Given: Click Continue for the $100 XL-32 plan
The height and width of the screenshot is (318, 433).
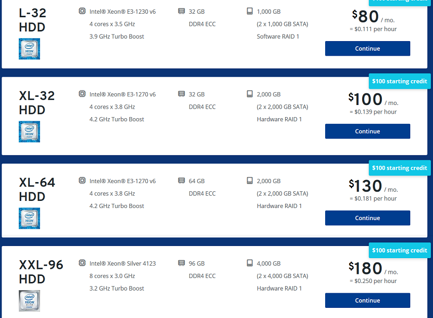Looking at the screenshot, I should point(368,131).
